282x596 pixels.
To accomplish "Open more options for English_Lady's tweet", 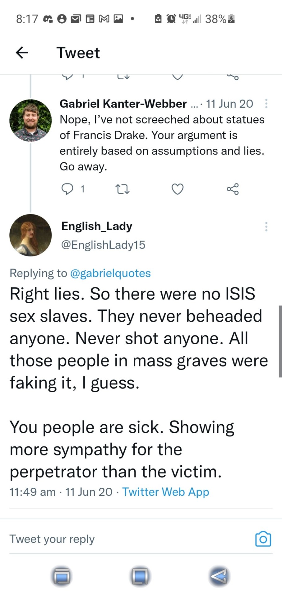I will (x=266, y=227).
